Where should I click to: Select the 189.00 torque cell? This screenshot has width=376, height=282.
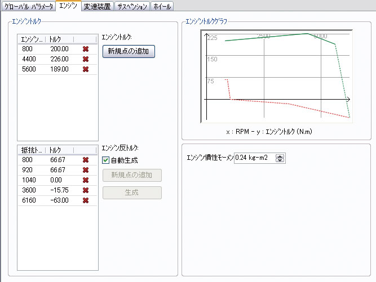[59, 69]
